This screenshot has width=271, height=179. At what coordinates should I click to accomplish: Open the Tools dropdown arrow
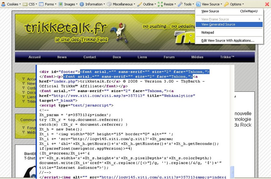193,4
